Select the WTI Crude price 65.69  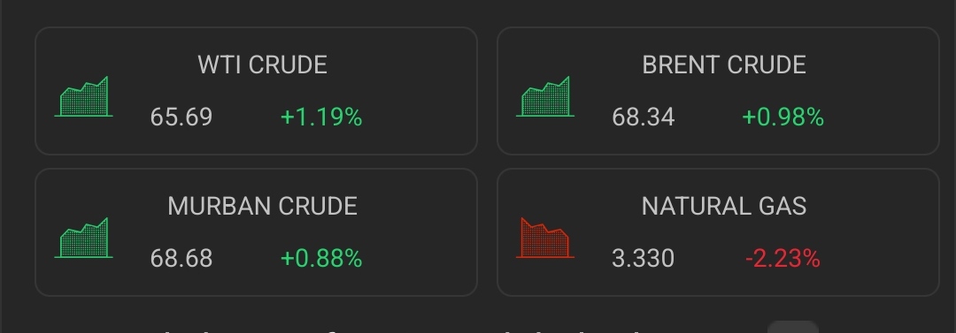click(x=181, y=117)
